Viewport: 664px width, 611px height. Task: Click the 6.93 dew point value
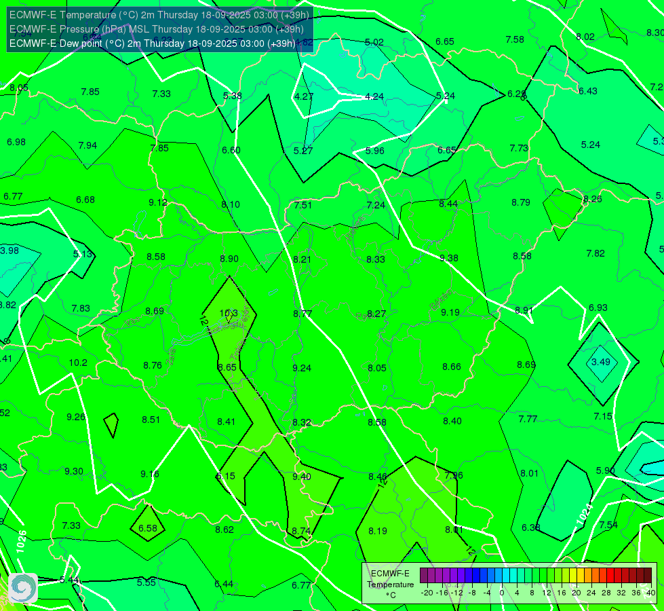tap(598, 308)
